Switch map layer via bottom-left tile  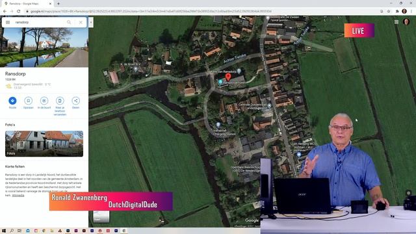coord(101,216)
